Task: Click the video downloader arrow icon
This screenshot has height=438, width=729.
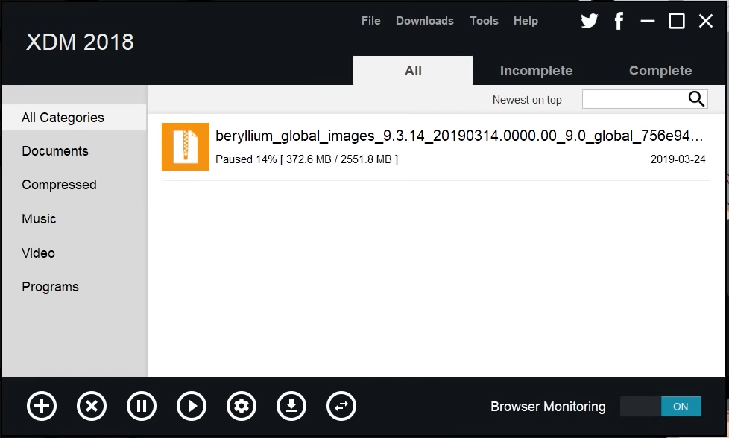Action: [291, 406]
